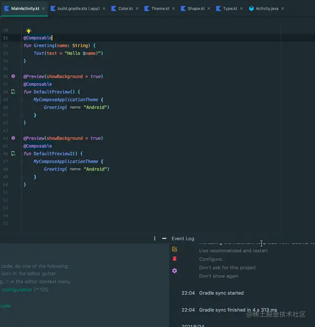Close the Type.kt tab
Screen dimensions: 315x327
coord(241,8)
